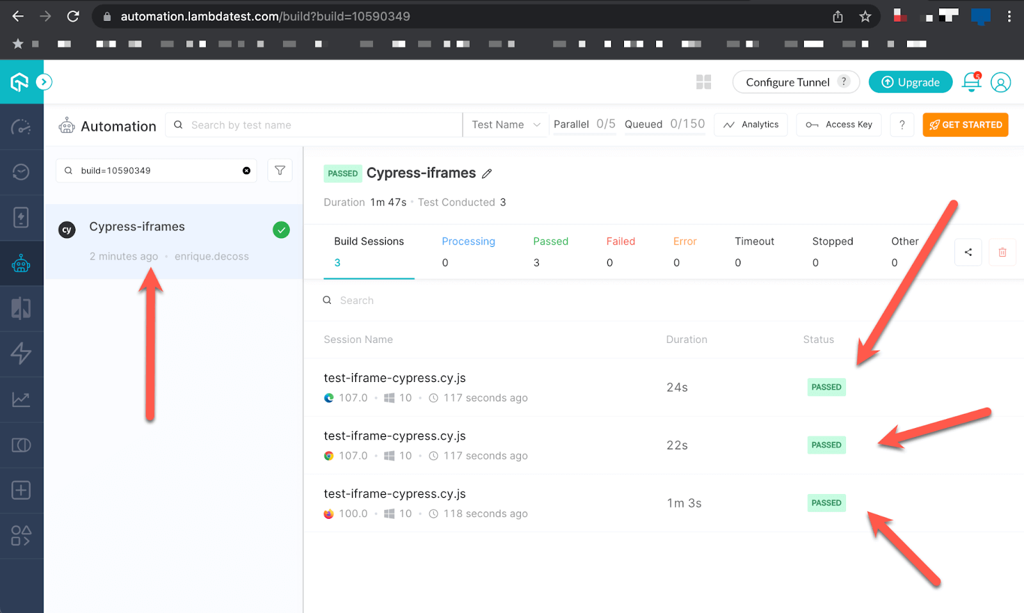The height and width of the screenshot is (613, 1024).
Task: Click the apps grid icon near Configure Tunnel
Action: tap(703, 82)
